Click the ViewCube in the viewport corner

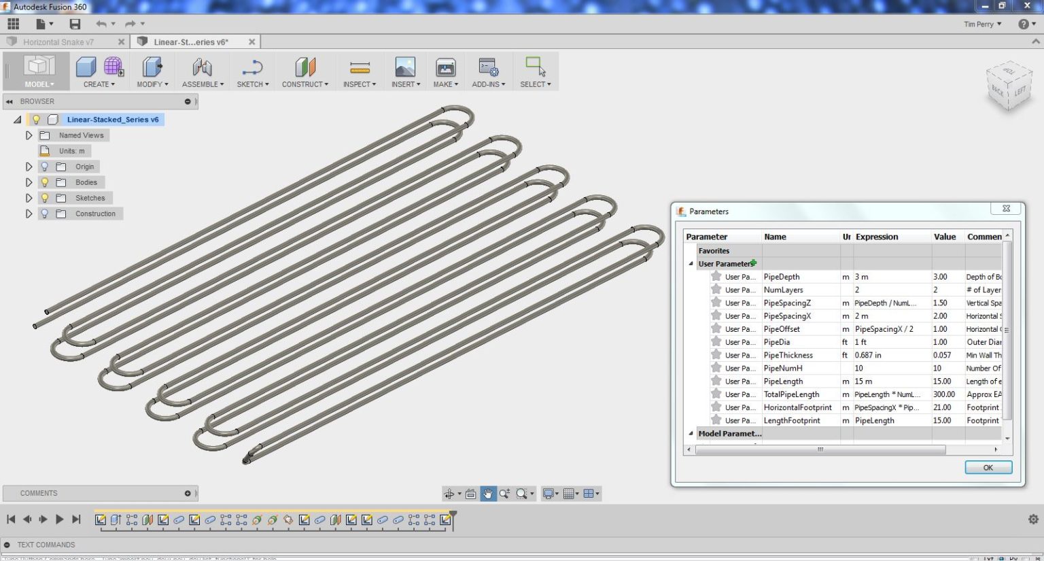pyautogui.click(x=1008, y=86)
